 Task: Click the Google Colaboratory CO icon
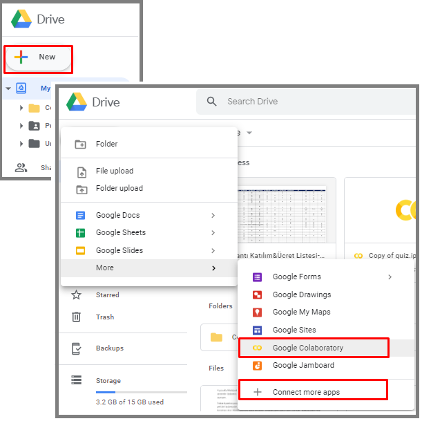(257, 348)
